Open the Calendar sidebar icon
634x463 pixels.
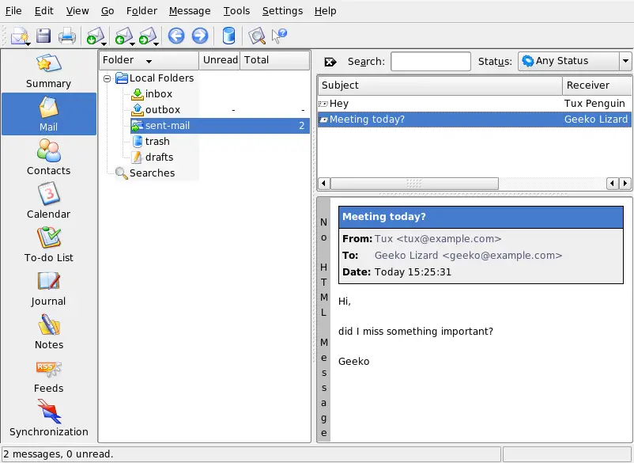point(48,201)
